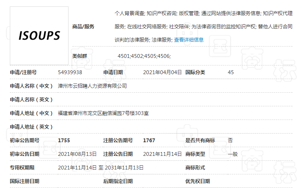Click the 初审公告期号 label
Viewport: 302px width, 188px height.
point(25,140)
